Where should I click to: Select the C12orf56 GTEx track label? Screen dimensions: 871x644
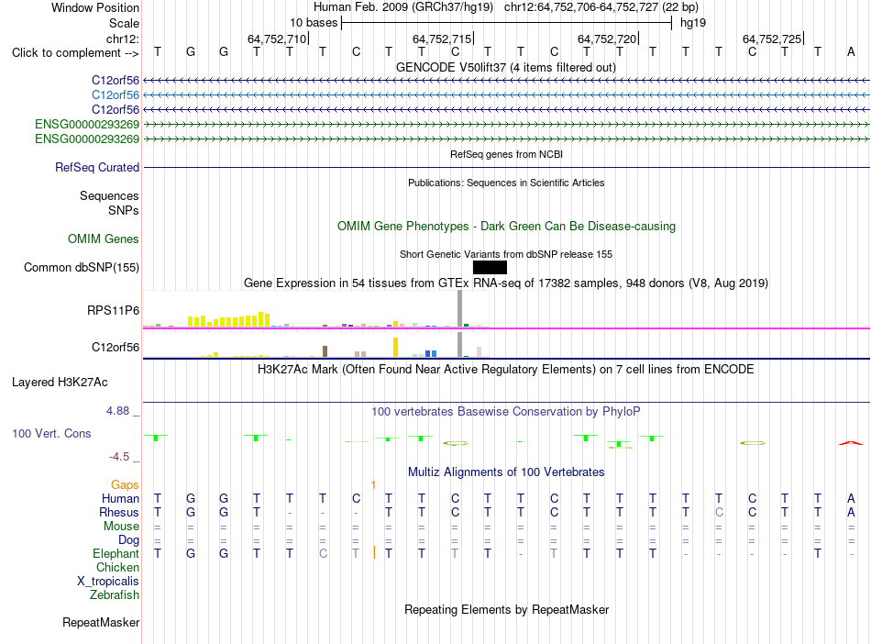click(x=115, y=348)
